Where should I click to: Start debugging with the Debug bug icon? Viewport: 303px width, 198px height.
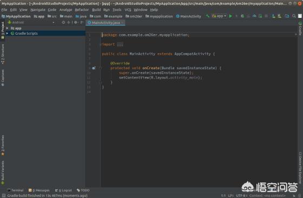point(242,16)
